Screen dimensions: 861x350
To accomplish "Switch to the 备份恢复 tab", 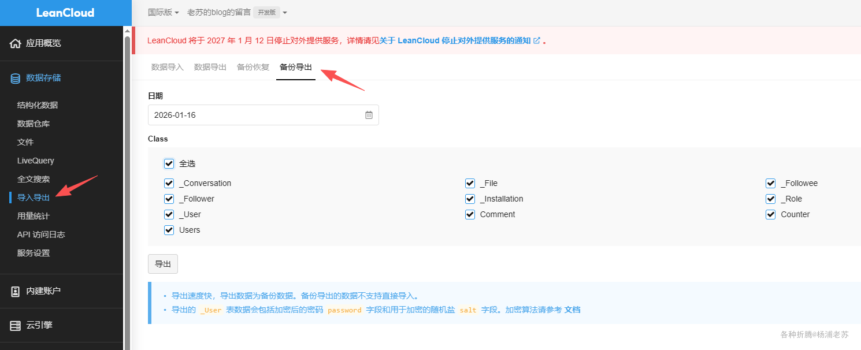I will (253, 67).
